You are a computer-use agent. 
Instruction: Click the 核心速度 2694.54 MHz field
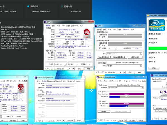click(x=60, y=53)
